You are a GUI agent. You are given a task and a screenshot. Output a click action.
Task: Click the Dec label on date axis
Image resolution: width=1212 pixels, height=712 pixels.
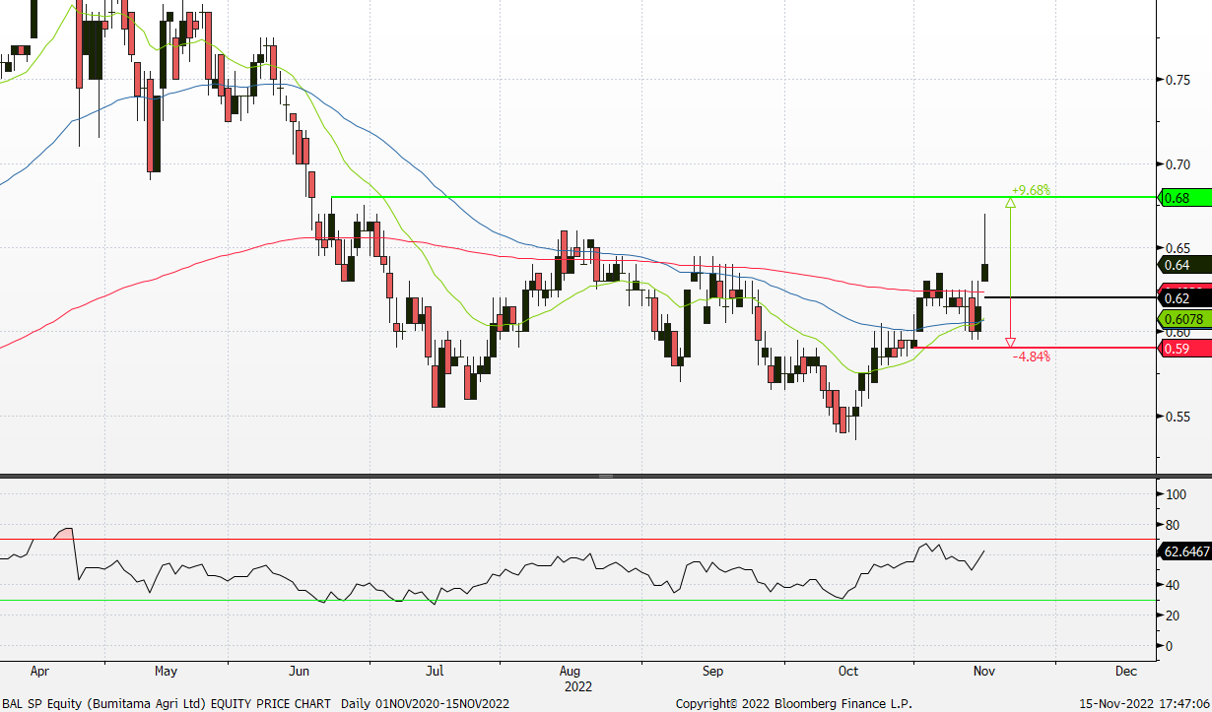click(1125, 672)
